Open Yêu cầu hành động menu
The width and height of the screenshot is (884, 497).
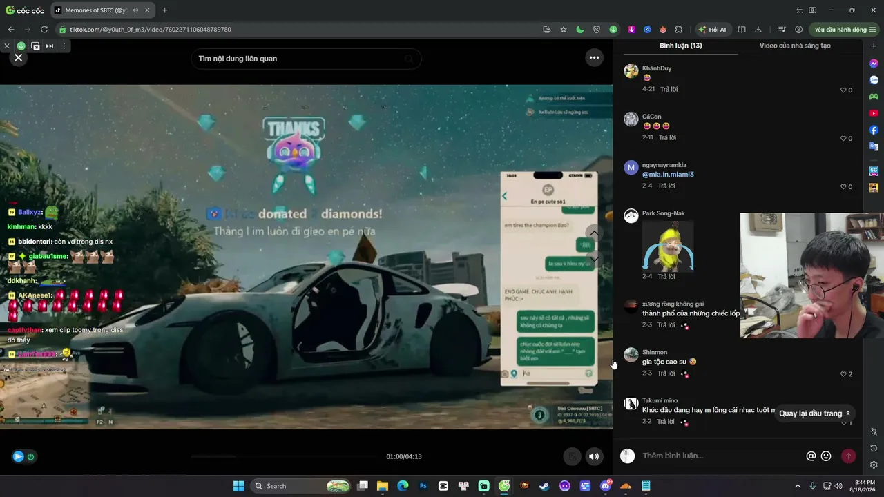(x=845, y=30)
